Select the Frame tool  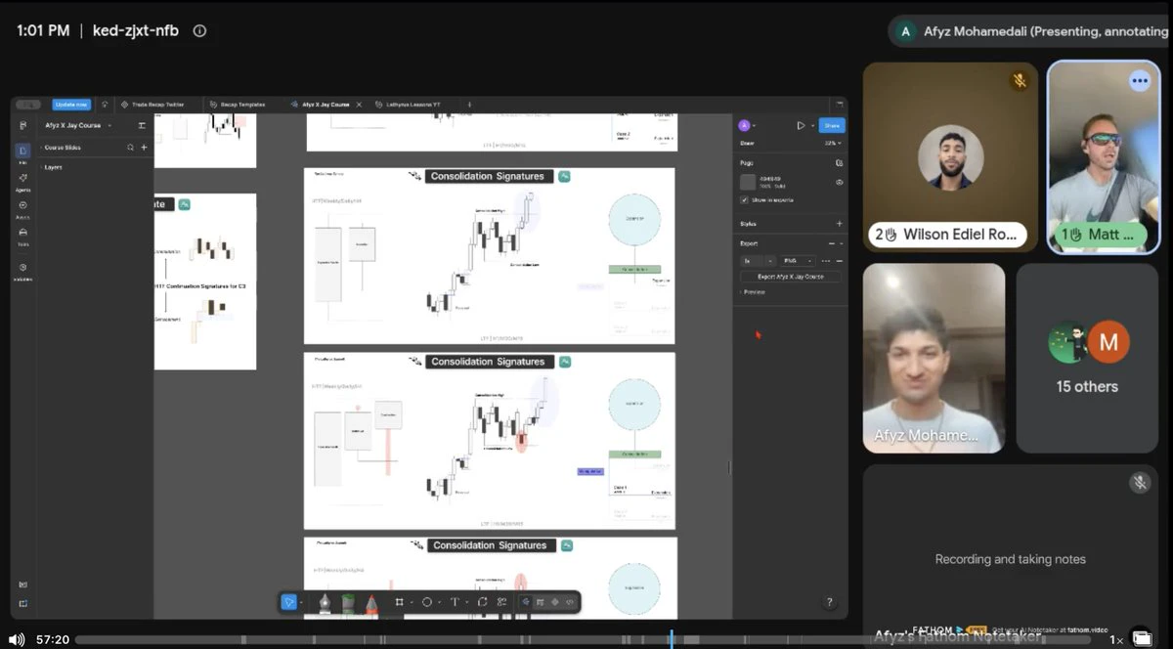pyautogui.click(x=399, y=602)
